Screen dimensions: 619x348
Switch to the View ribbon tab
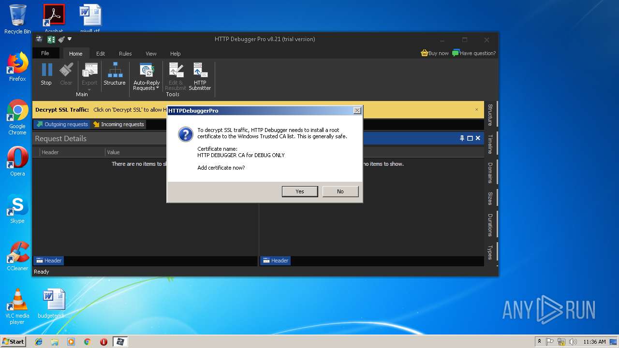151,54
